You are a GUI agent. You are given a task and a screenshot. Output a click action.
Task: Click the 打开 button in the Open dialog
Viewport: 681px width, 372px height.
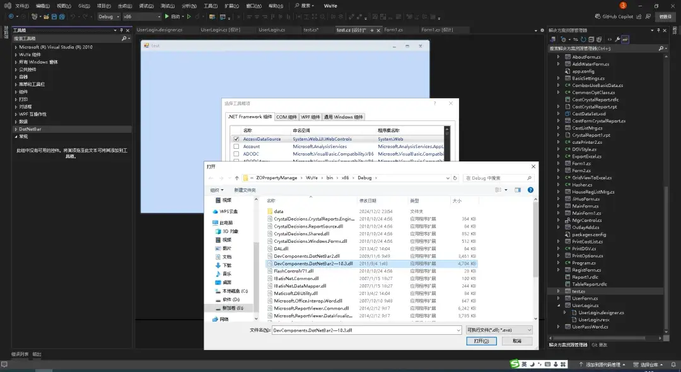click(480, 340)
